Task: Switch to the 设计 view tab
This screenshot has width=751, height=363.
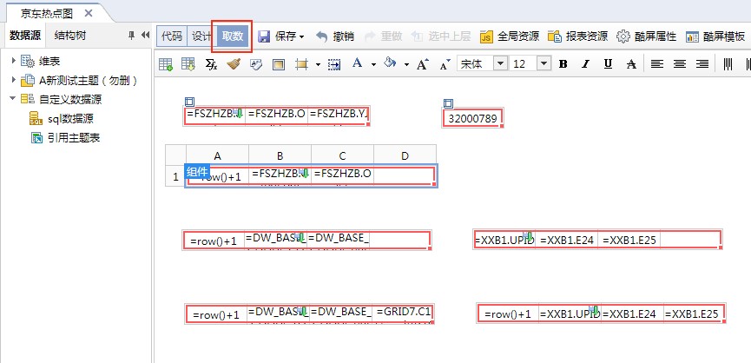Action: [201, 36]
